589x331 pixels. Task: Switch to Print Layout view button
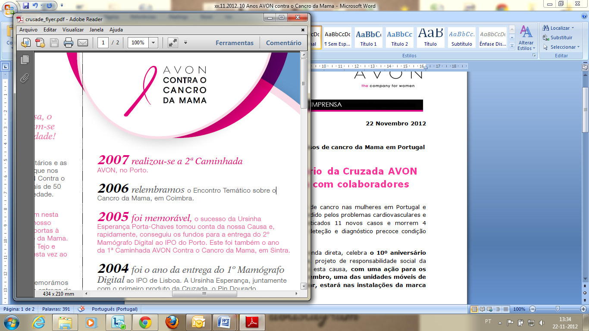pos(474,309)
